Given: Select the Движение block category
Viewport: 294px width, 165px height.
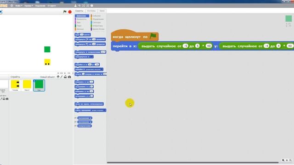Looking at the screenshot, I should [x=82, y=16].
